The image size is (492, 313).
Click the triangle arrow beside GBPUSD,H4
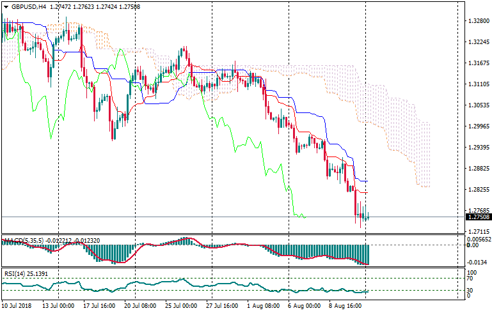point(5,7)
